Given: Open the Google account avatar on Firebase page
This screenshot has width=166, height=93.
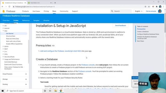Looking at the screenshot, I should click(160, 11).
